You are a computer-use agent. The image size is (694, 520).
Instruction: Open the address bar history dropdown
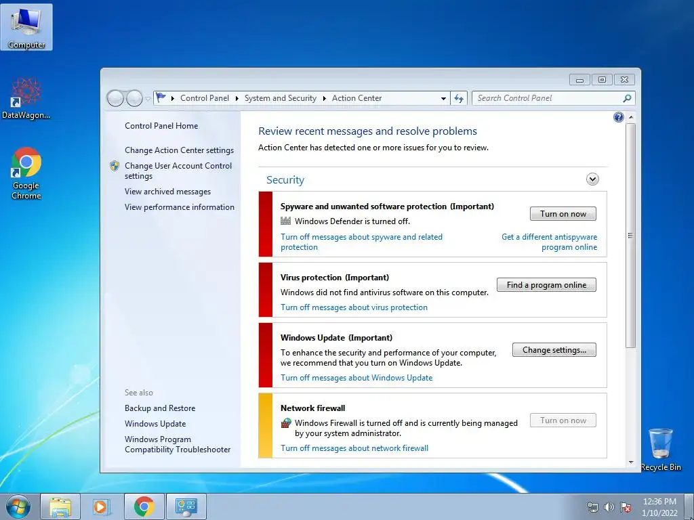[443, 98]
